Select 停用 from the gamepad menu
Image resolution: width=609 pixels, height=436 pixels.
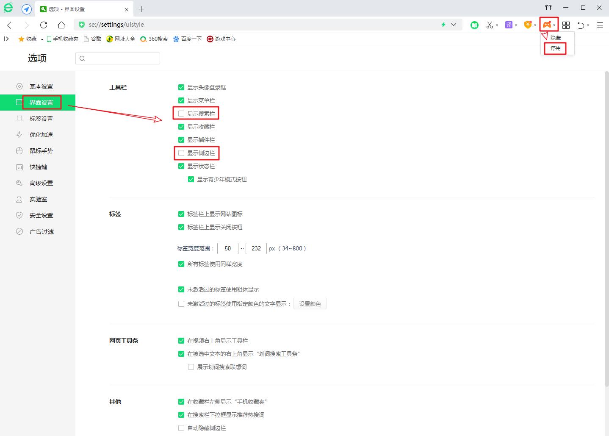(556, 48)
